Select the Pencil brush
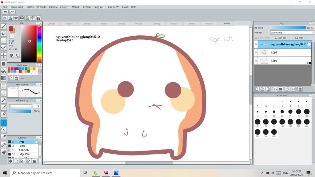This screenshot has width=315, height=177. (23, 146)
